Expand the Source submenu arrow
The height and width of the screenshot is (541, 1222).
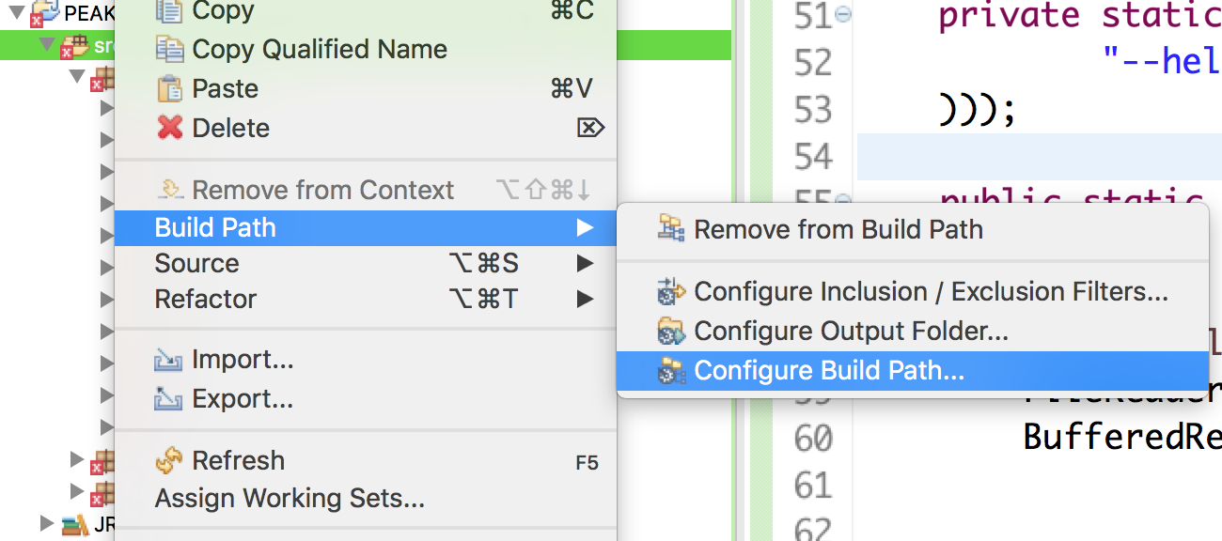[x=585, y=264]
